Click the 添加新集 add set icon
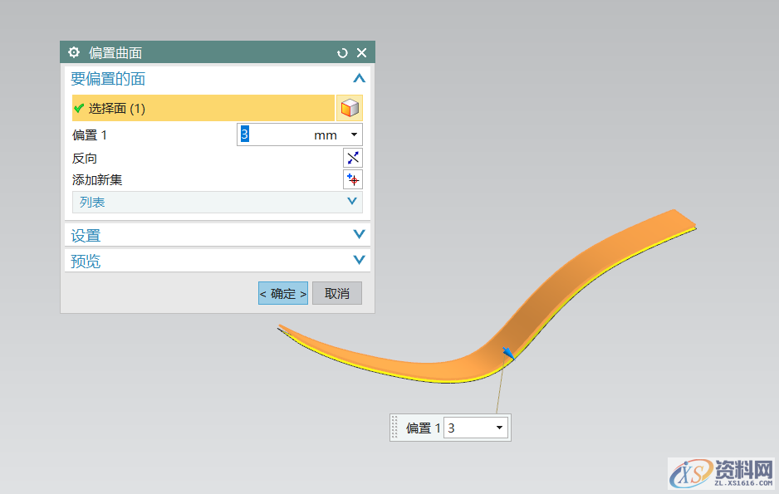 coord(353,179)
